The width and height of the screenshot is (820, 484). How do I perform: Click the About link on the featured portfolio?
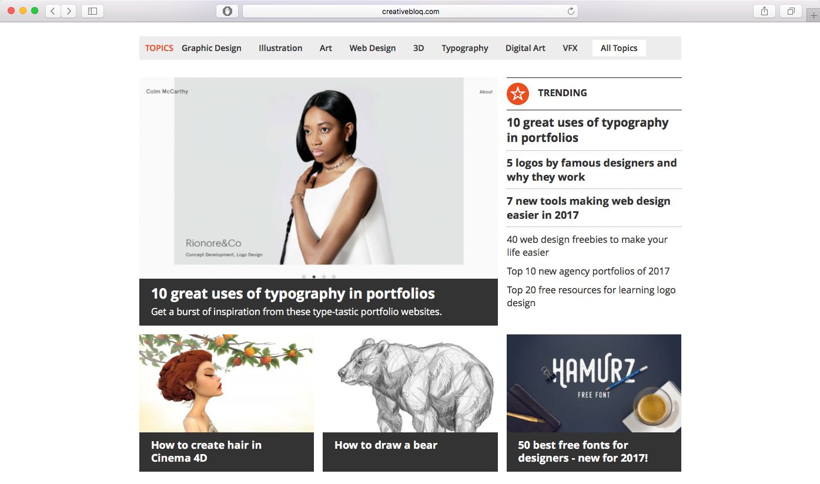point(486,92)
